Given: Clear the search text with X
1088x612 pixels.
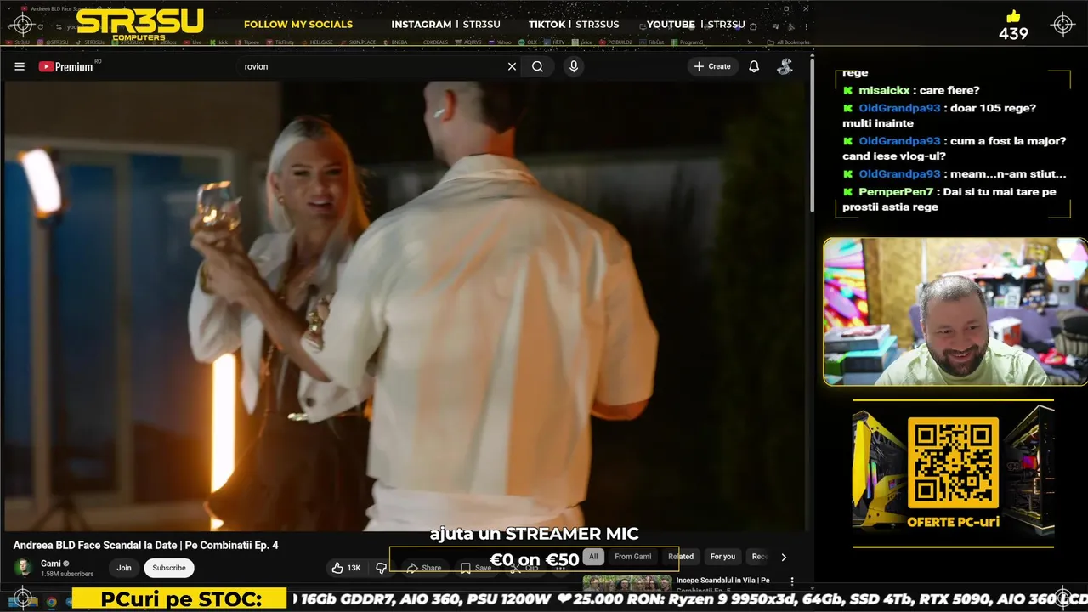Looking at the screenshot, I should [x=512, y=66].
